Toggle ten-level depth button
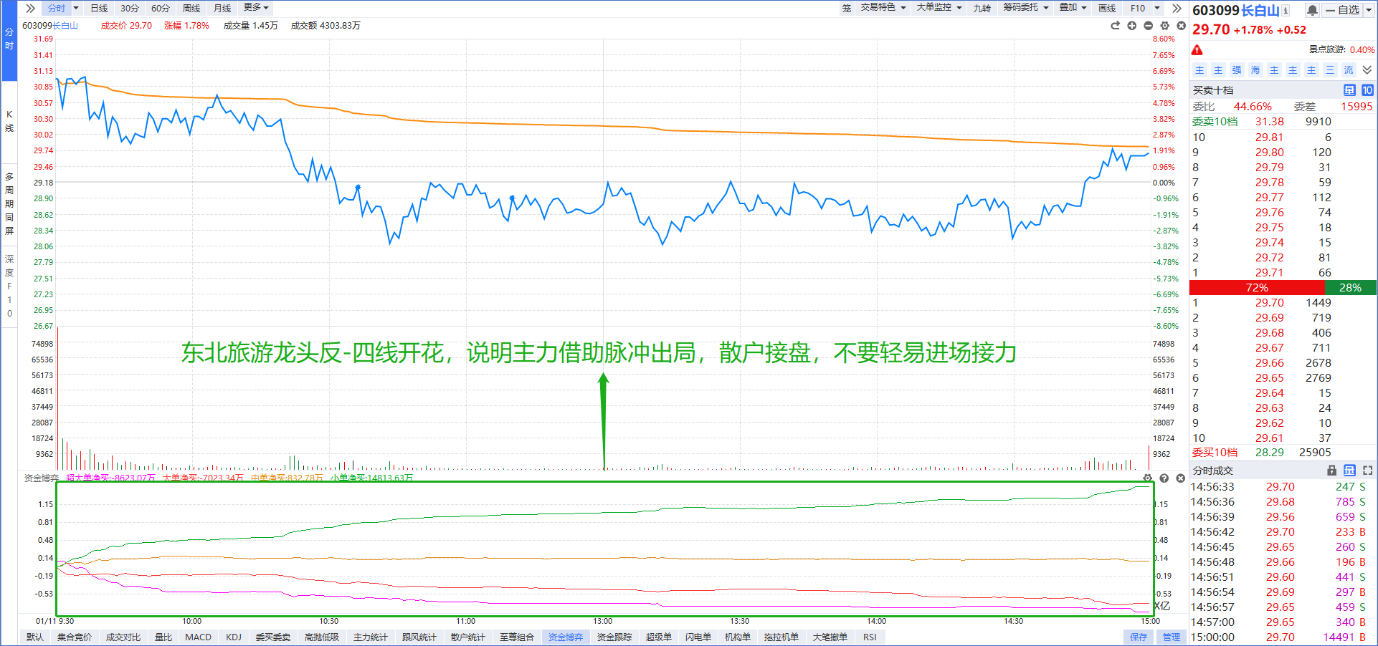 [x=1367, y=90]
